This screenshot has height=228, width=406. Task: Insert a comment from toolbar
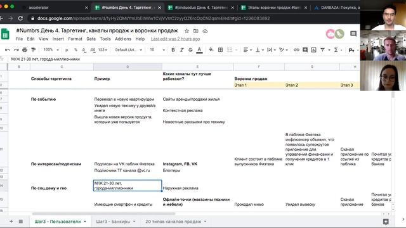(x=305, y=49)
